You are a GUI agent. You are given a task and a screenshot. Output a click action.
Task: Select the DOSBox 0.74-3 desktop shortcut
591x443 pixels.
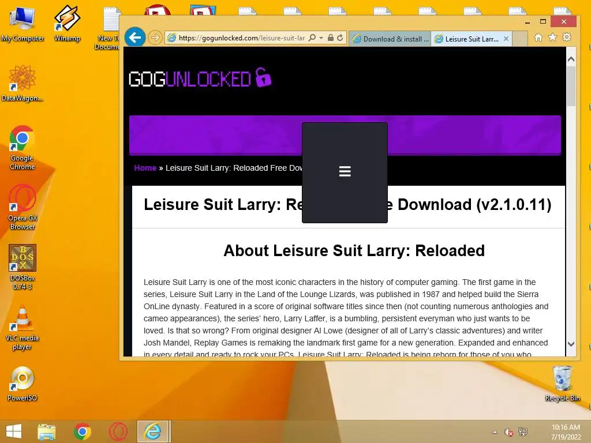click(23, 267)
